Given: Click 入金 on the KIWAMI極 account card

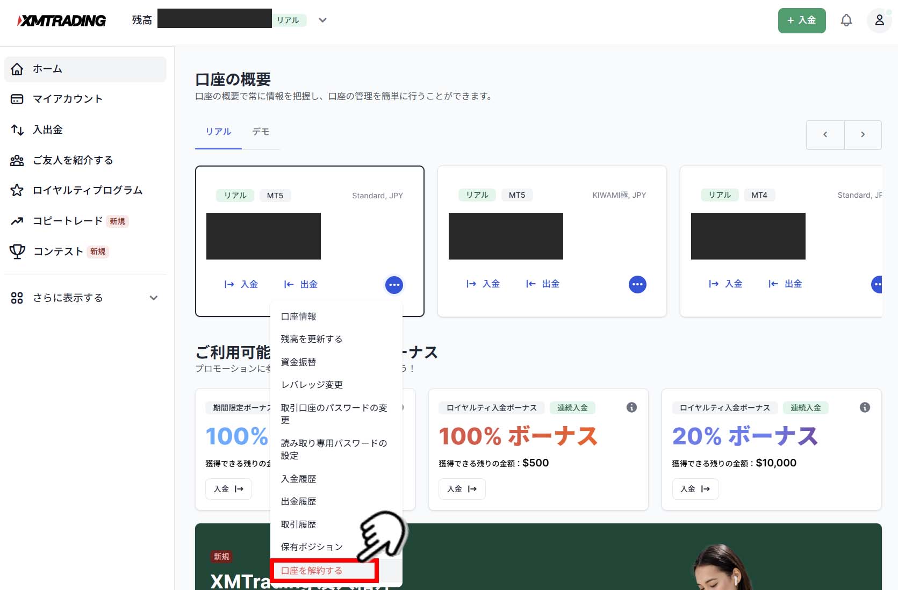Looking at the screenshot, I should 483,284.
